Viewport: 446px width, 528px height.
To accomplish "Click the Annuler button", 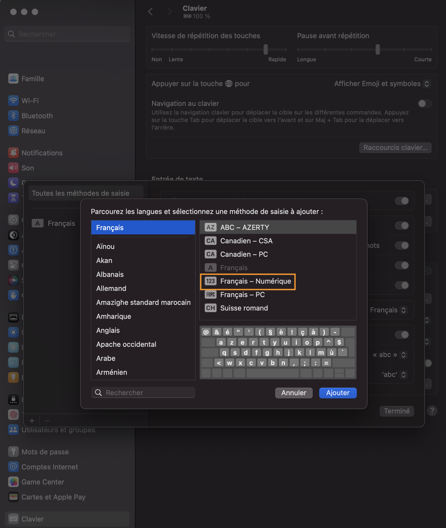I will [294, 393].
